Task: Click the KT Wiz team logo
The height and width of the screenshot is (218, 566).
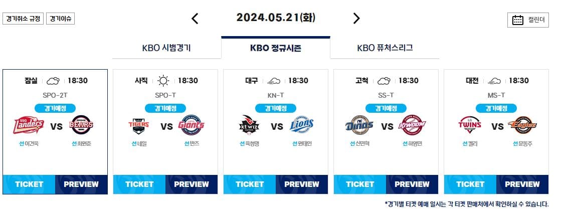Action: tap(250, 125)
